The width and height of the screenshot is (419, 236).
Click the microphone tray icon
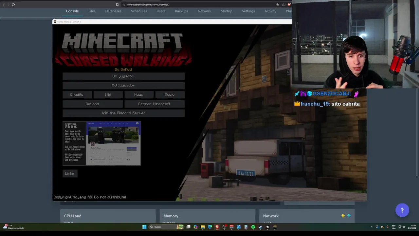pos(388,227)
